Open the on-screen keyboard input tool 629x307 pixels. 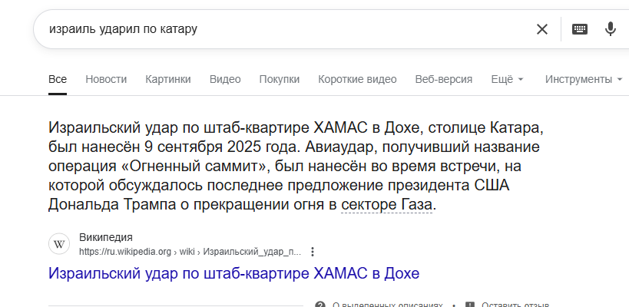[580, 29]
